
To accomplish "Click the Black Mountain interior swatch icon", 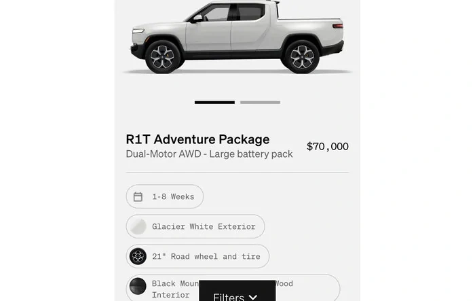I will (138, 286).
